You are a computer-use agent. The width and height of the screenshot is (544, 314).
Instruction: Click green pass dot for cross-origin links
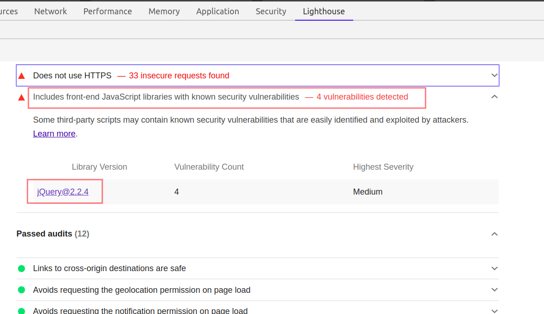[22, 269]
